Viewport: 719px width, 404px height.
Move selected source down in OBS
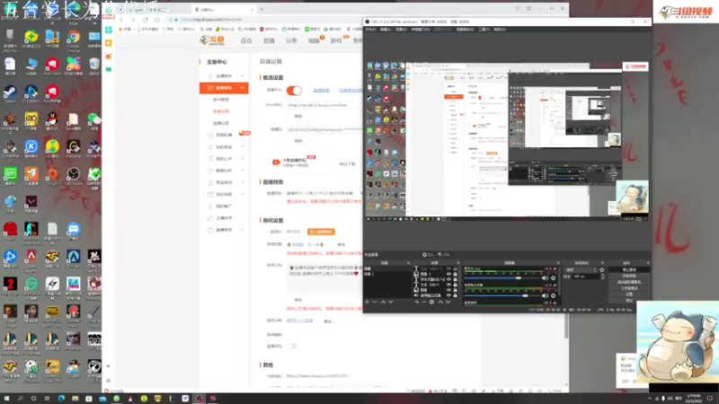448,302
